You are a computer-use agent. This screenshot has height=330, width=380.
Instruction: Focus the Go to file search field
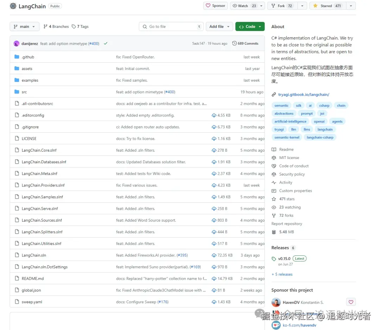[x=171, y=26]
